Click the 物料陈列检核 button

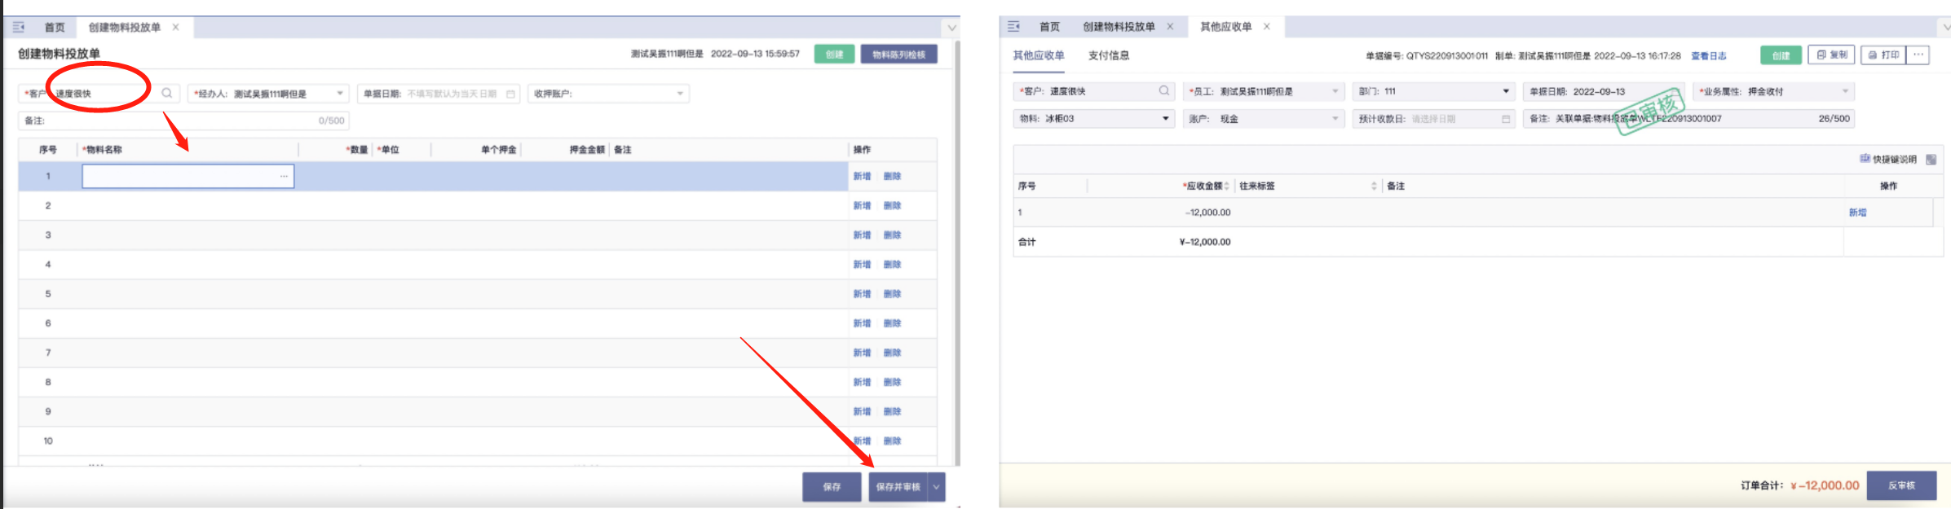pyautogui.click(x=898, y=55)
